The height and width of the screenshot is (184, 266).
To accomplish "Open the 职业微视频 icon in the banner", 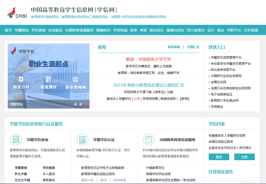I will pyautogui.click(x=75, y=79).
